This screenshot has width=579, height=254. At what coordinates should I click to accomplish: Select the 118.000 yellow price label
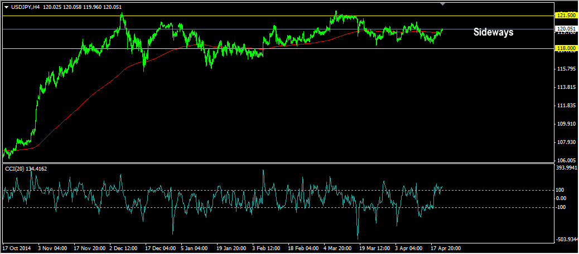[566, 49]
